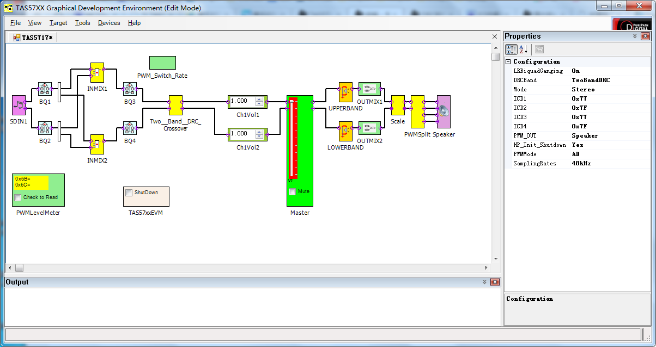Screen dimensions: 656x347
Task: Click the application icon in title bar
Action: [x=9, y=8]
